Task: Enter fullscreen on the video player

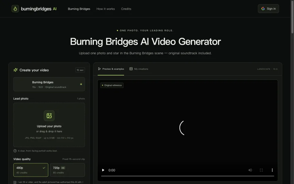Action: [x=261, y=170]
